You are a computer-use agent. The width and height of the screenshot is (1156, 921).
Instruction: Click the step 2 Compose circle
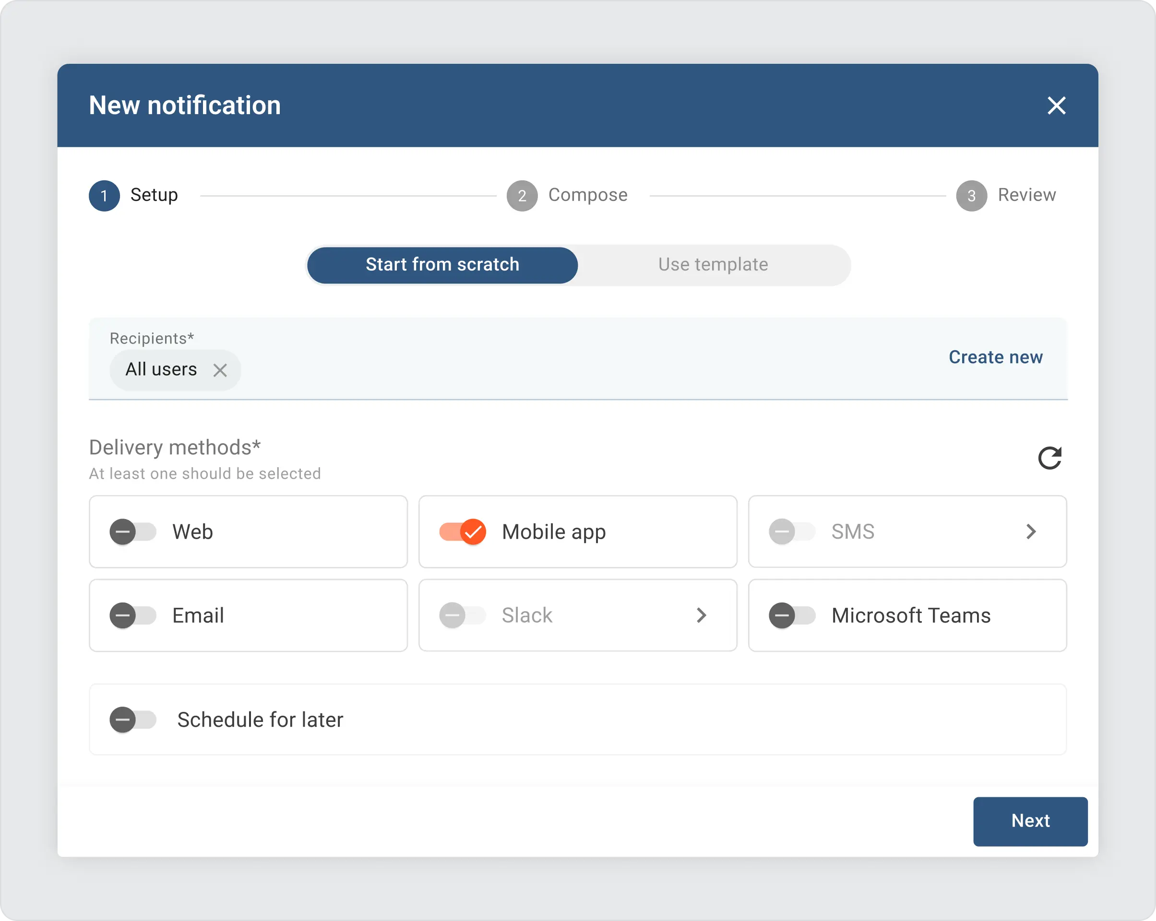(x=521, y=196)
